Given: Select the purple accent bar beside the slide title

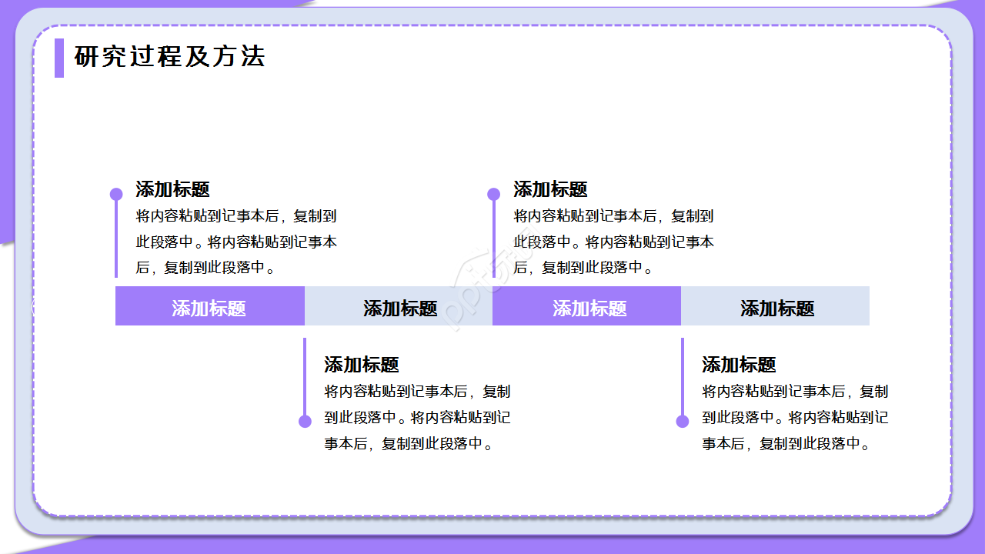Looking at the screenshot, I should coord(58,57).
